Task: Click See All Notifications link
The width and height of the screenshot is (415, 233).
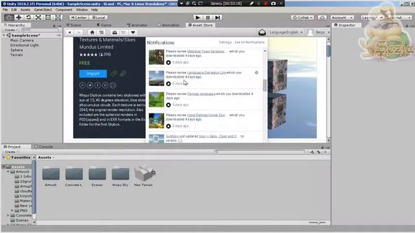Action: (249, 42)
